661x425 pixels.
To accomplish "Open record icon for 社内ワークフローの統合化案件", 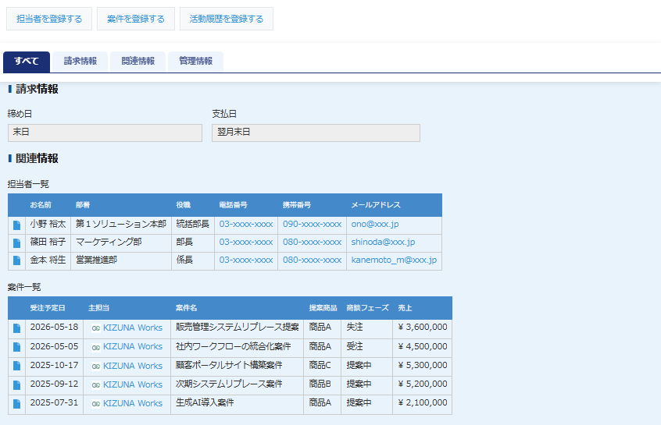I will (x=17, y=347).
